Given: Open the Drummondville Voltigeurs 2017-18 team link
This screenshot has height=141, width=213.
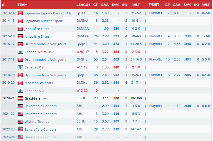Looking at the screenshot, I should (x=45, y=60).
